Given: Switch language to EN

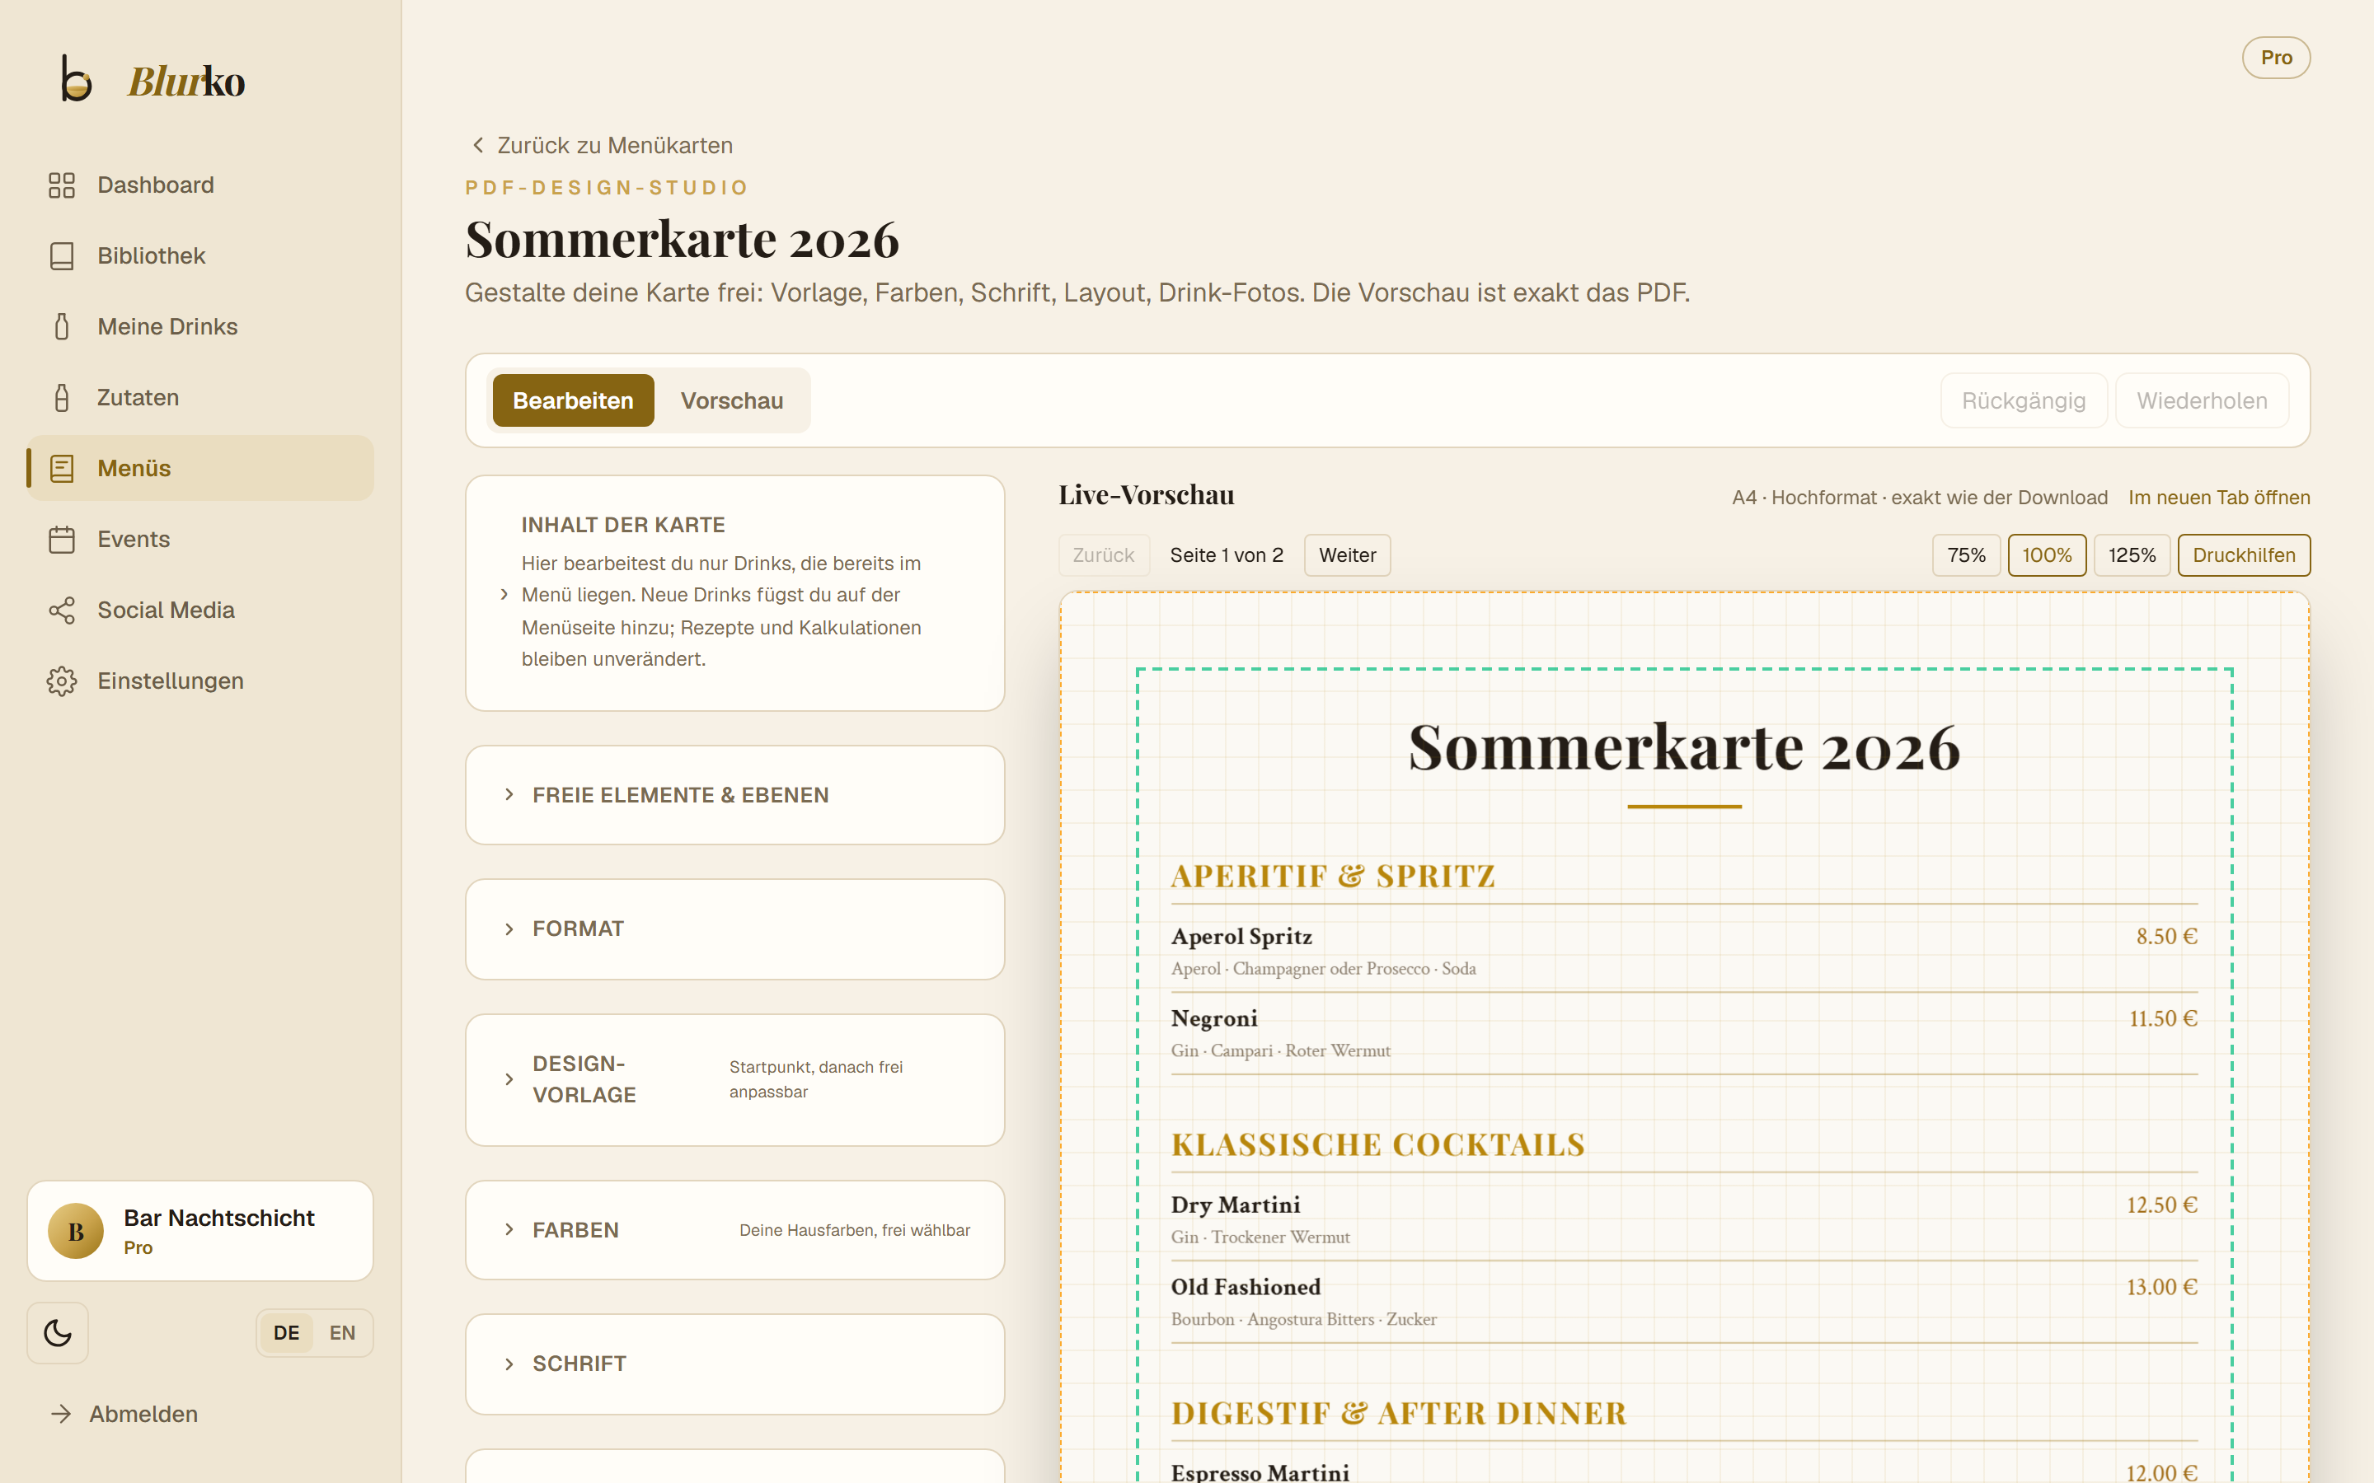Looking at the screenshot, I should [x=342, y=1333].
